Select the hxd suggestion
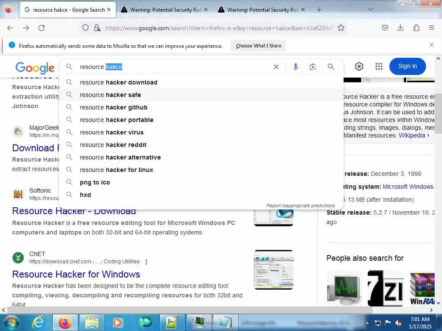The width and height of the screenshot is (442, 331). point(201,195)
